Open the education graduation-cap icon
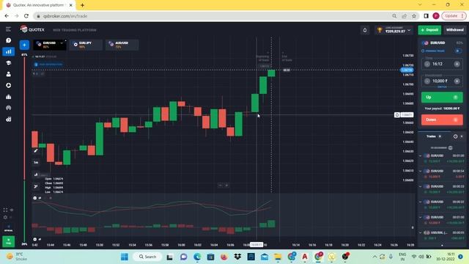The height and width of the screenshot is (264, 469). point(8,63)
